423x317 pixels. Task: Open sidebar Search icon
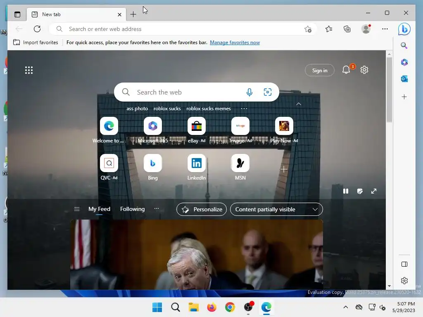(x=404, y=45)
